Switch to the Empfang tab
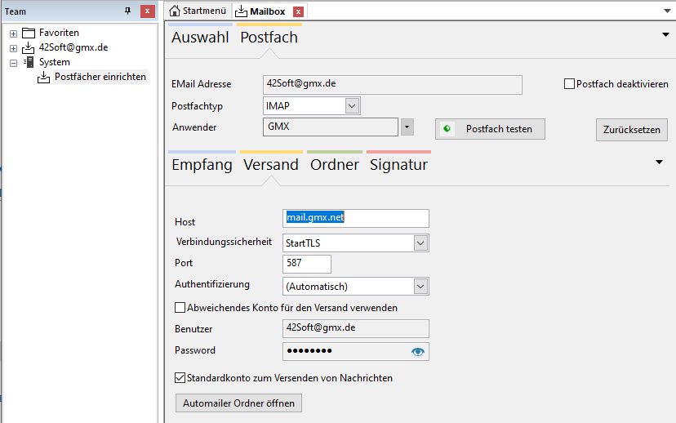676x423 pixels. point(202,164)
